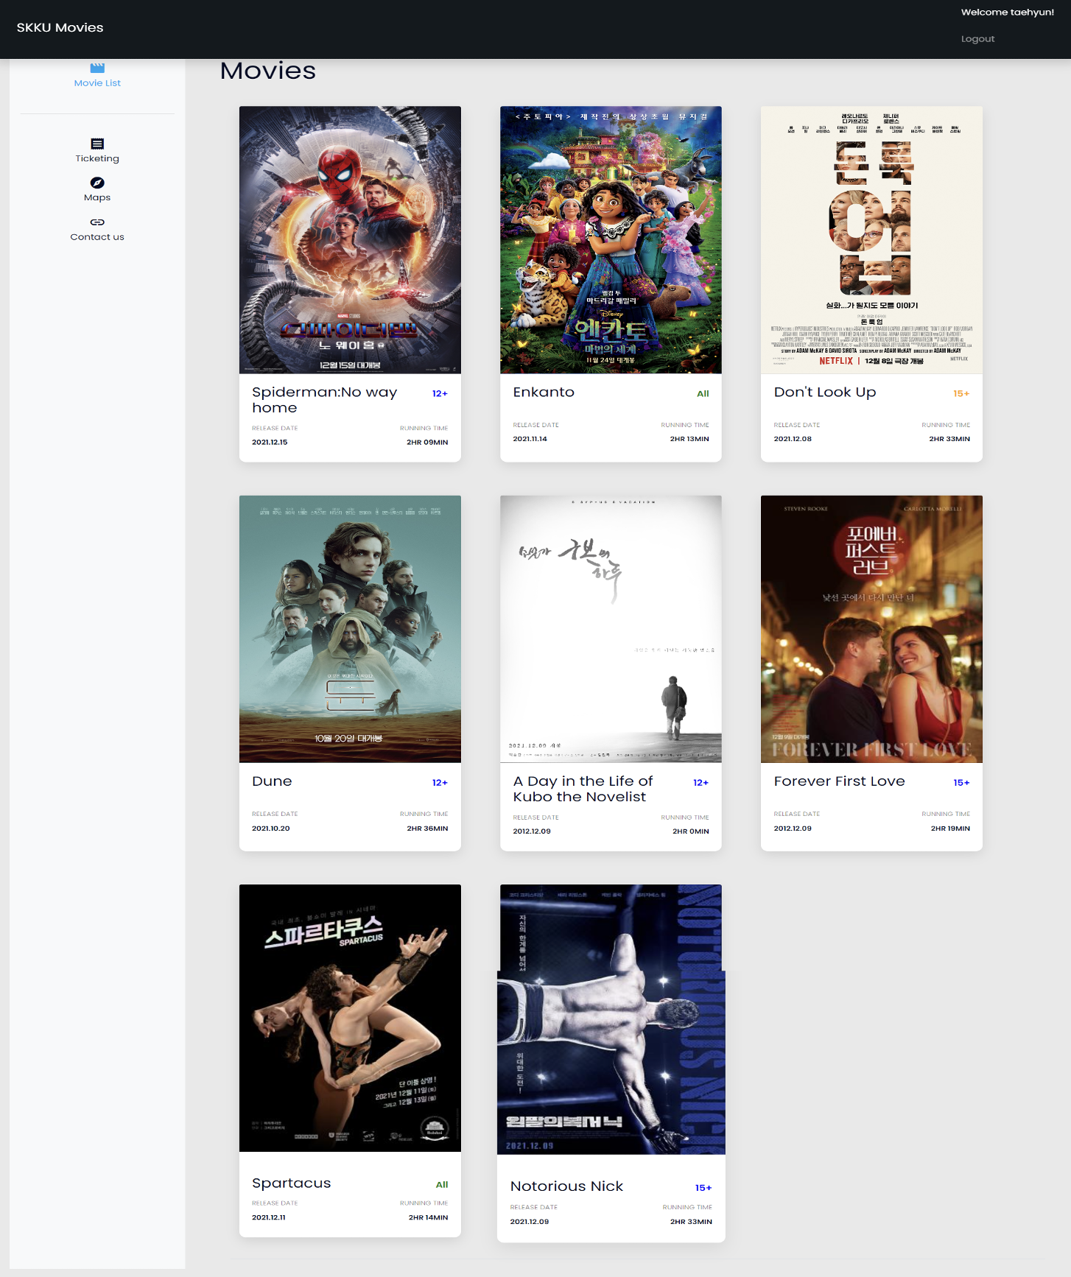The width and height of the screenshot is (1071, 1277).
Task: Click the title 'Spiderman:No way home'
Action: pyautogui.click(x=325, y=400)
